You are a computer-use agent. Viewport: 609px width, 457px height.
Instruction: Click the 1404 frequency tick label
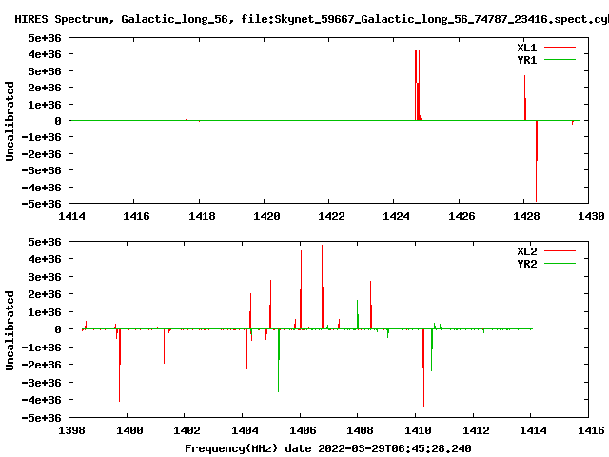(x=245, y=430)
